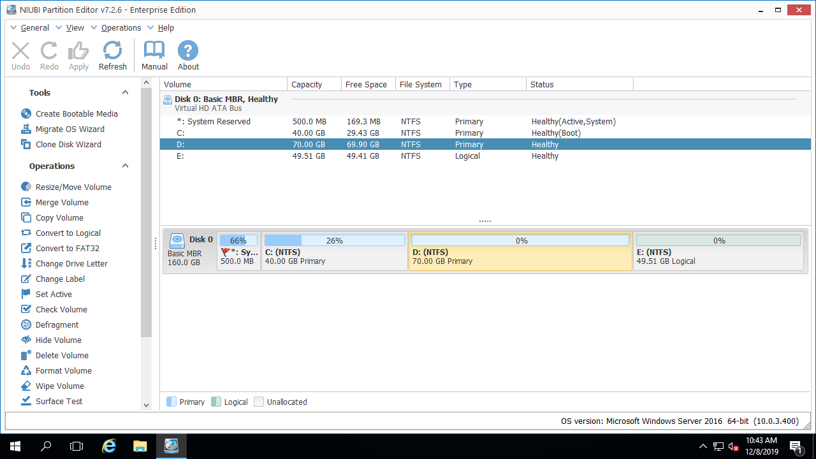Screen dimensions: 816x459
Task: Start the Migrate OS Wizard
Action: click(69, 129)
